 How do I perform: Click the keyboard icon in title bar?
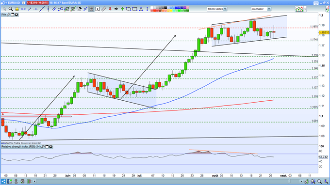point(316,3)
